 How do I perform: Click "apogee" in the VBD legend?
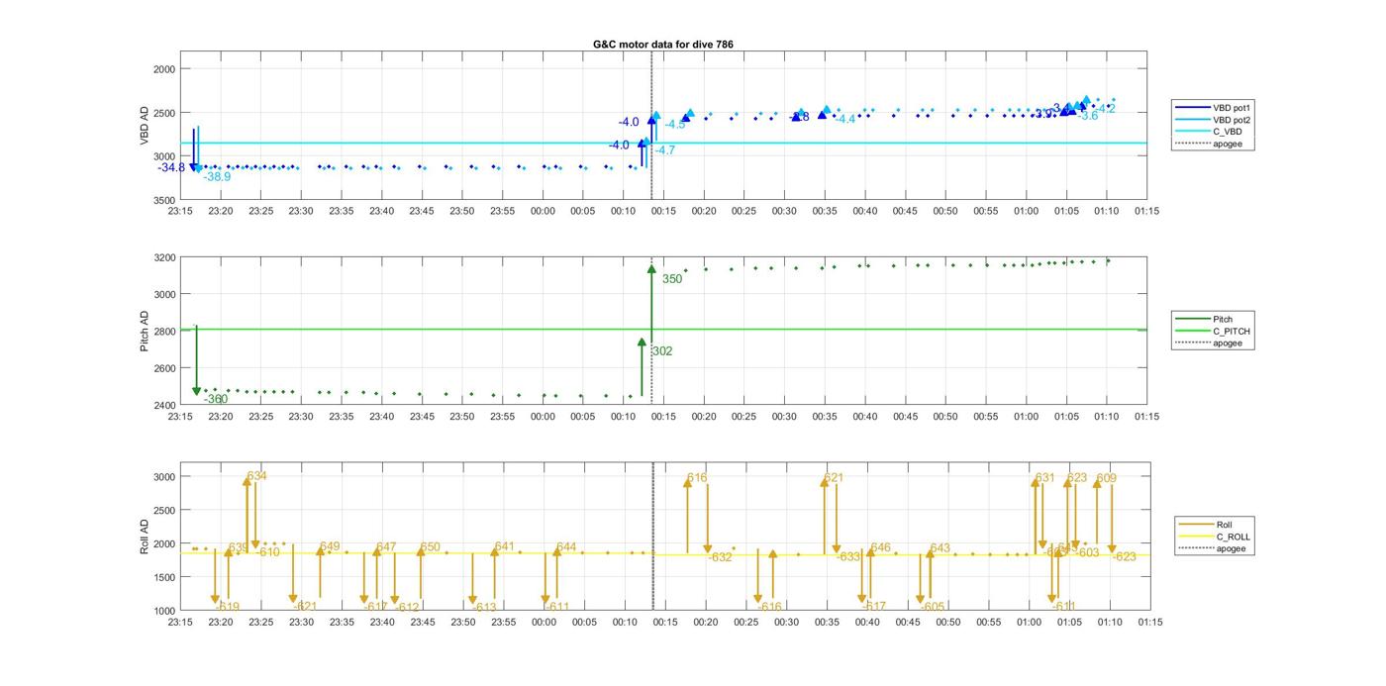(x=1228, y=144)
